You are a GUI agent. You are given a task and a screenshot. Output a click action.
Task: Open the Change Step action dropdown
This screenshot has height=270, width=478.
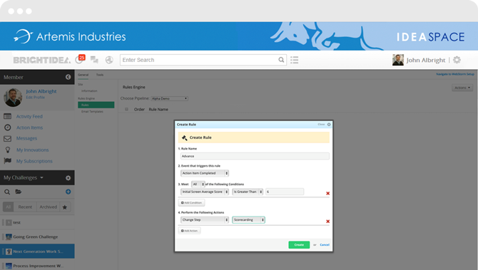tap(205, 219)
